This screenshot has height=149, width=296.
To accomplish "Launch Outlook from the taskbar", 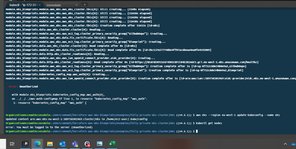I will pos(62,144).
